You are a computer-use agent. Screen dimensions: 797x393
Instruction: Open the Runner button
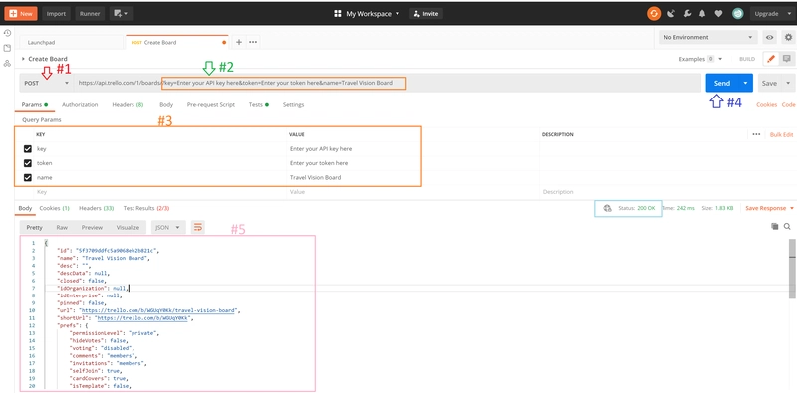point(90,14)
